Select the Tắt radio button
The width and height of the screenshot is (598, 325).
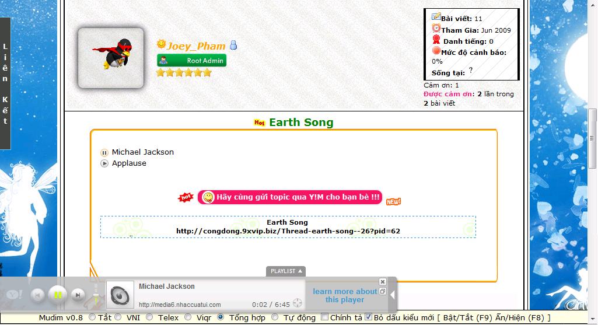pyautogui.click(x=92, y=317)
